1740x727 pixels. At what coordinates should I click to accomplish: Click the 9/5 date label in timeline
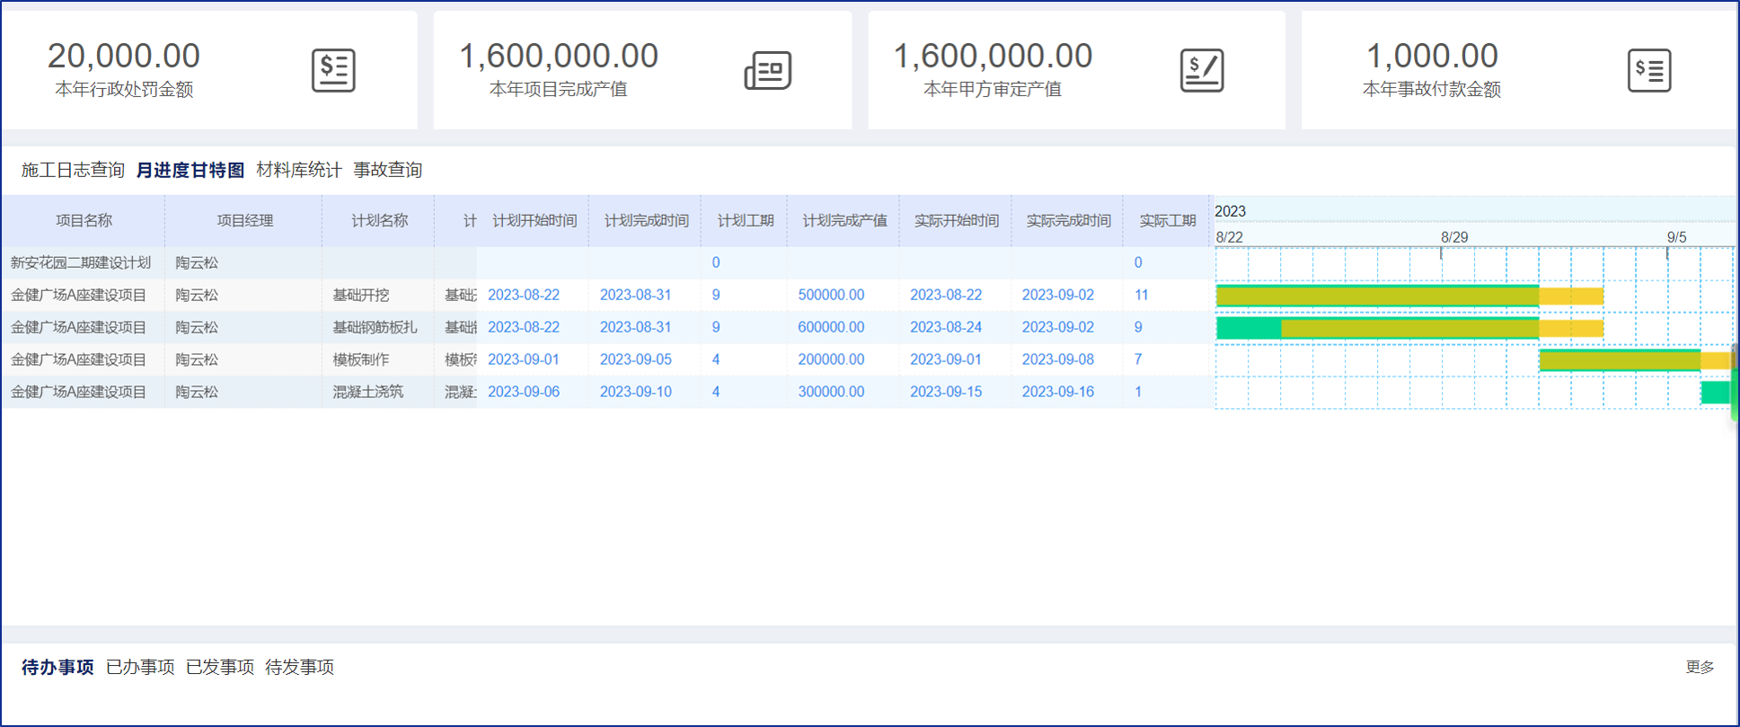[x=1677, y=237]
